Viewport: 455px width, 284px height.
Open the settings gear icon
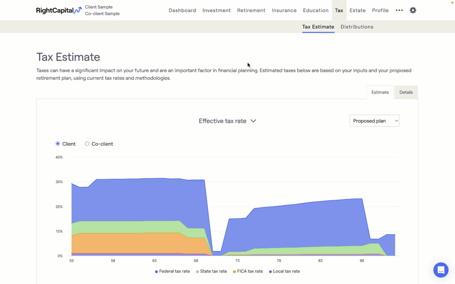(413, 10)
